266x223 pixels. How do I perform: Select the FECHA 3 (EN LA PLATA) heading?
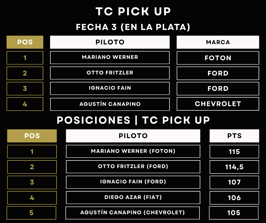133,27
